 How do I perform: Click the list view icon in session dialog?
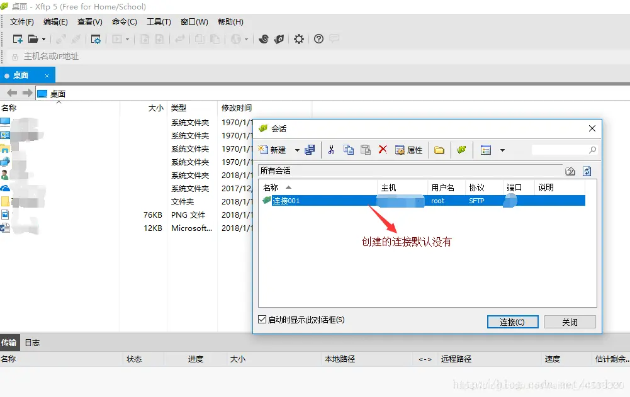tap(486, 150)
